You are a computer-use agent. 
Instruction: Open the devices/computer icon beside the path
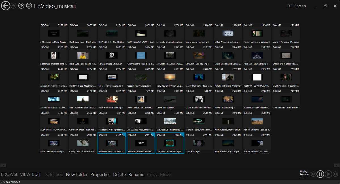pyautogui.click(x=29, y=6)
